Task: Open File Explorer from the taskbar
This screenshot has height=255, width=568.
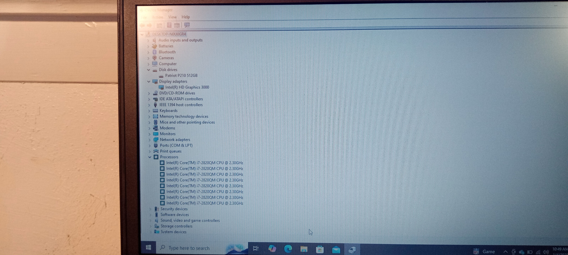Action: [304, 249]
